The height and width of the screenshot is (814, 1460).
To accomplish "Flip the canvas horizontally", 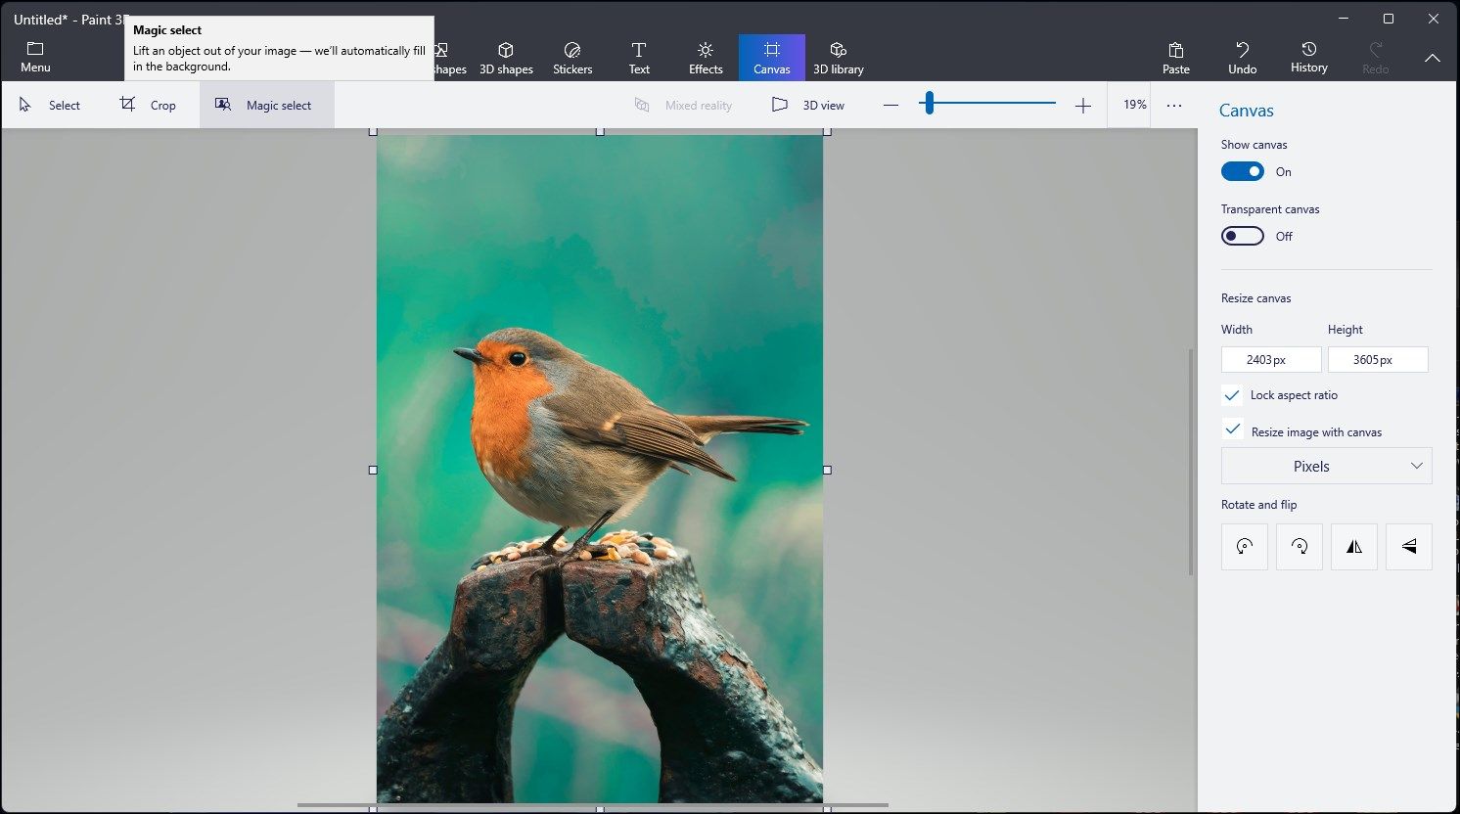I will click(x=1353, y=546).
